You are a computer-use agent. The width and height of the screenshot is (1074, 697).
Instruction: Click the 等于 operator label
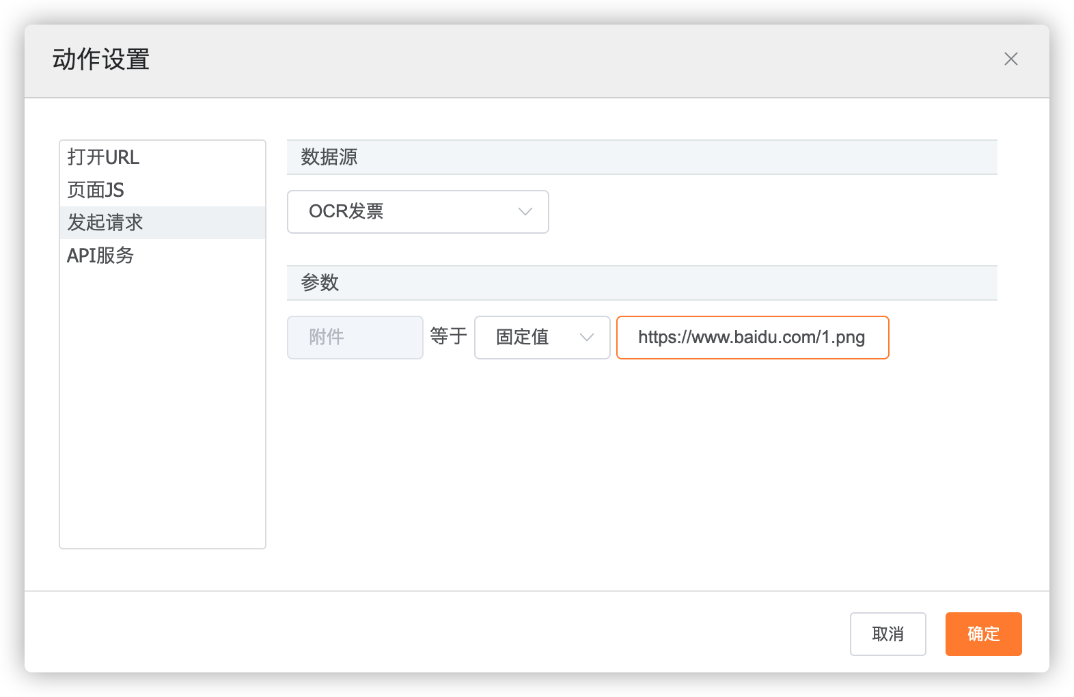(448, 336)
